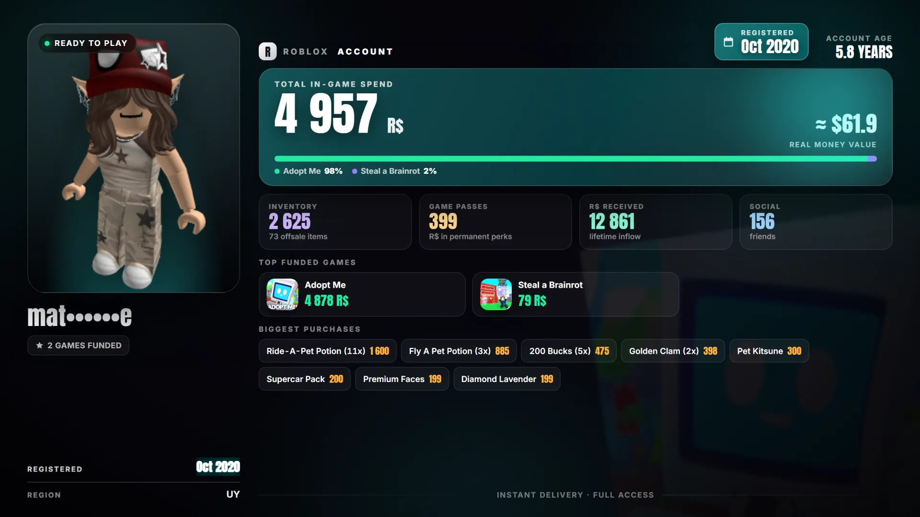Open the Social 156 friends card
The image size is (920, 517).
click(816, 222)
